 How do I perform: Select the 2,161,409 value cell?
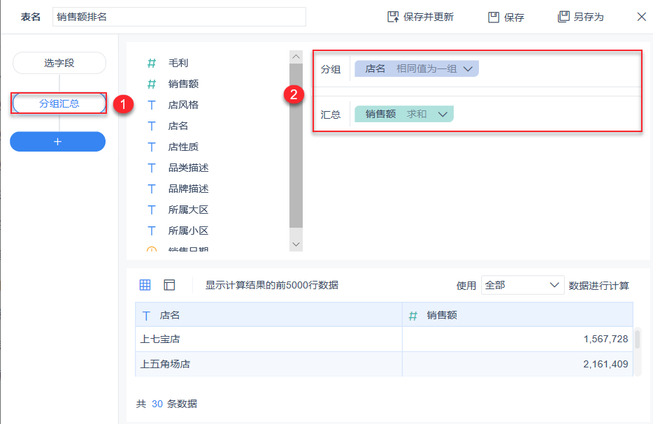click(517, 364)
